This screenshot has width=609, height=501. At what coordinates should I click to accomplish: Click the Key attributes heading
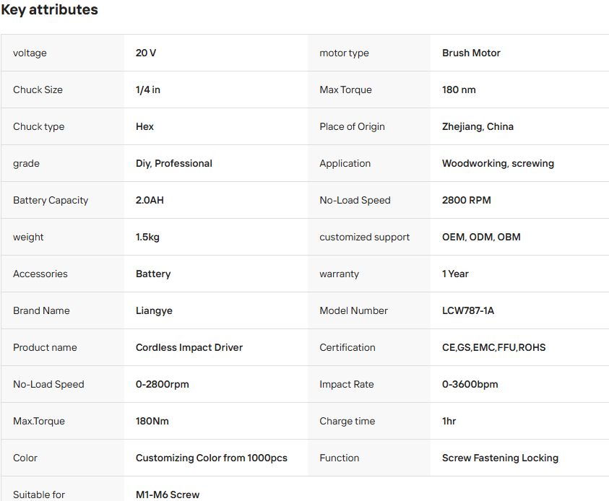tap(49, 9)
